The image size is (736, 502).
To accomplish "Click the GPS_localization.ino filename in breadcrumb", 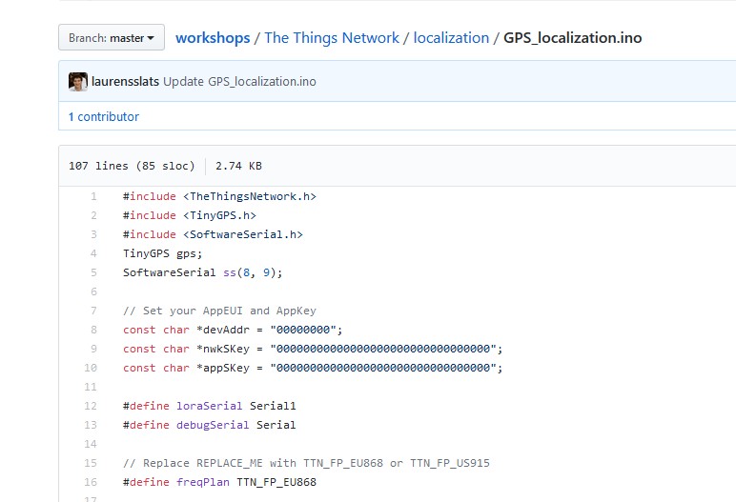I will (x=572, y=38).
